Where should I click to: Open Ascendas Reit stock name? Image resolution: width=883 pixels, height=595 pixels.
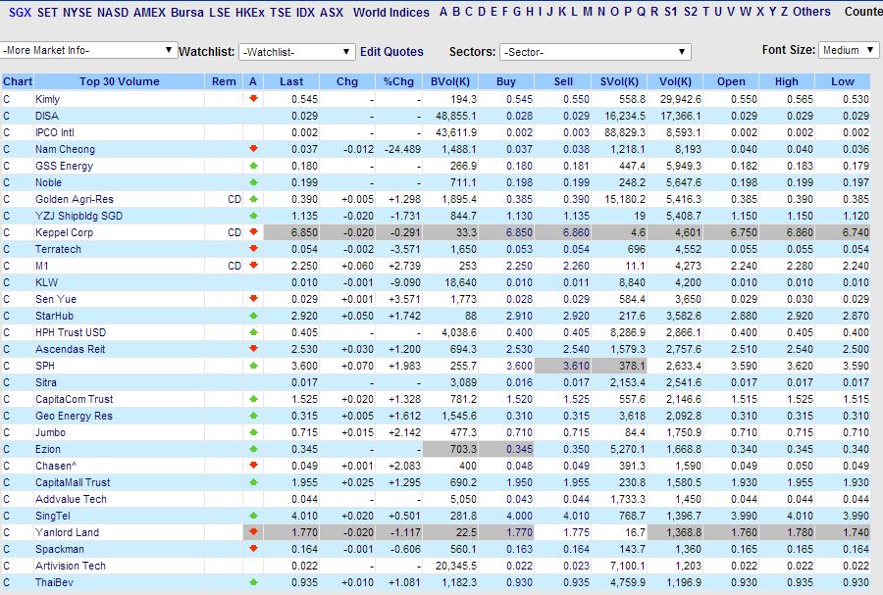click(71, 349)
